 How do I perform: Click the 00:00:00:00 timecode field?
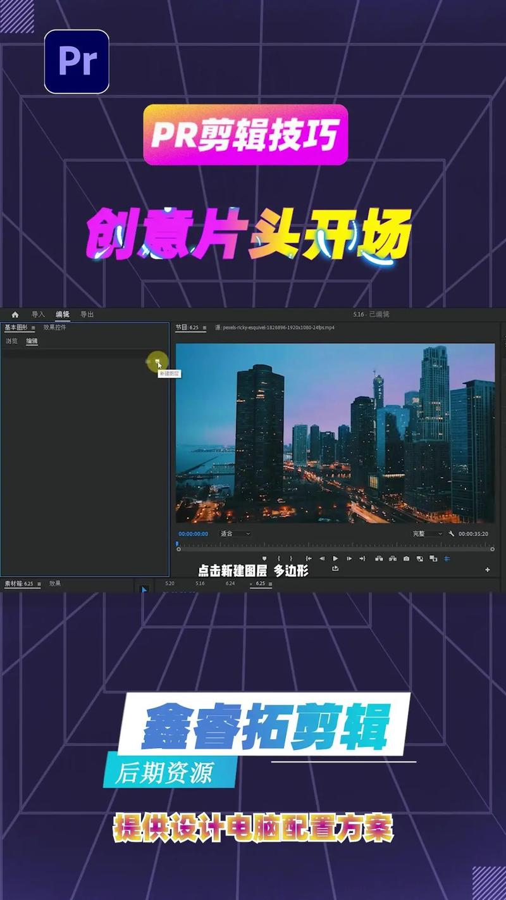(193, 534)
